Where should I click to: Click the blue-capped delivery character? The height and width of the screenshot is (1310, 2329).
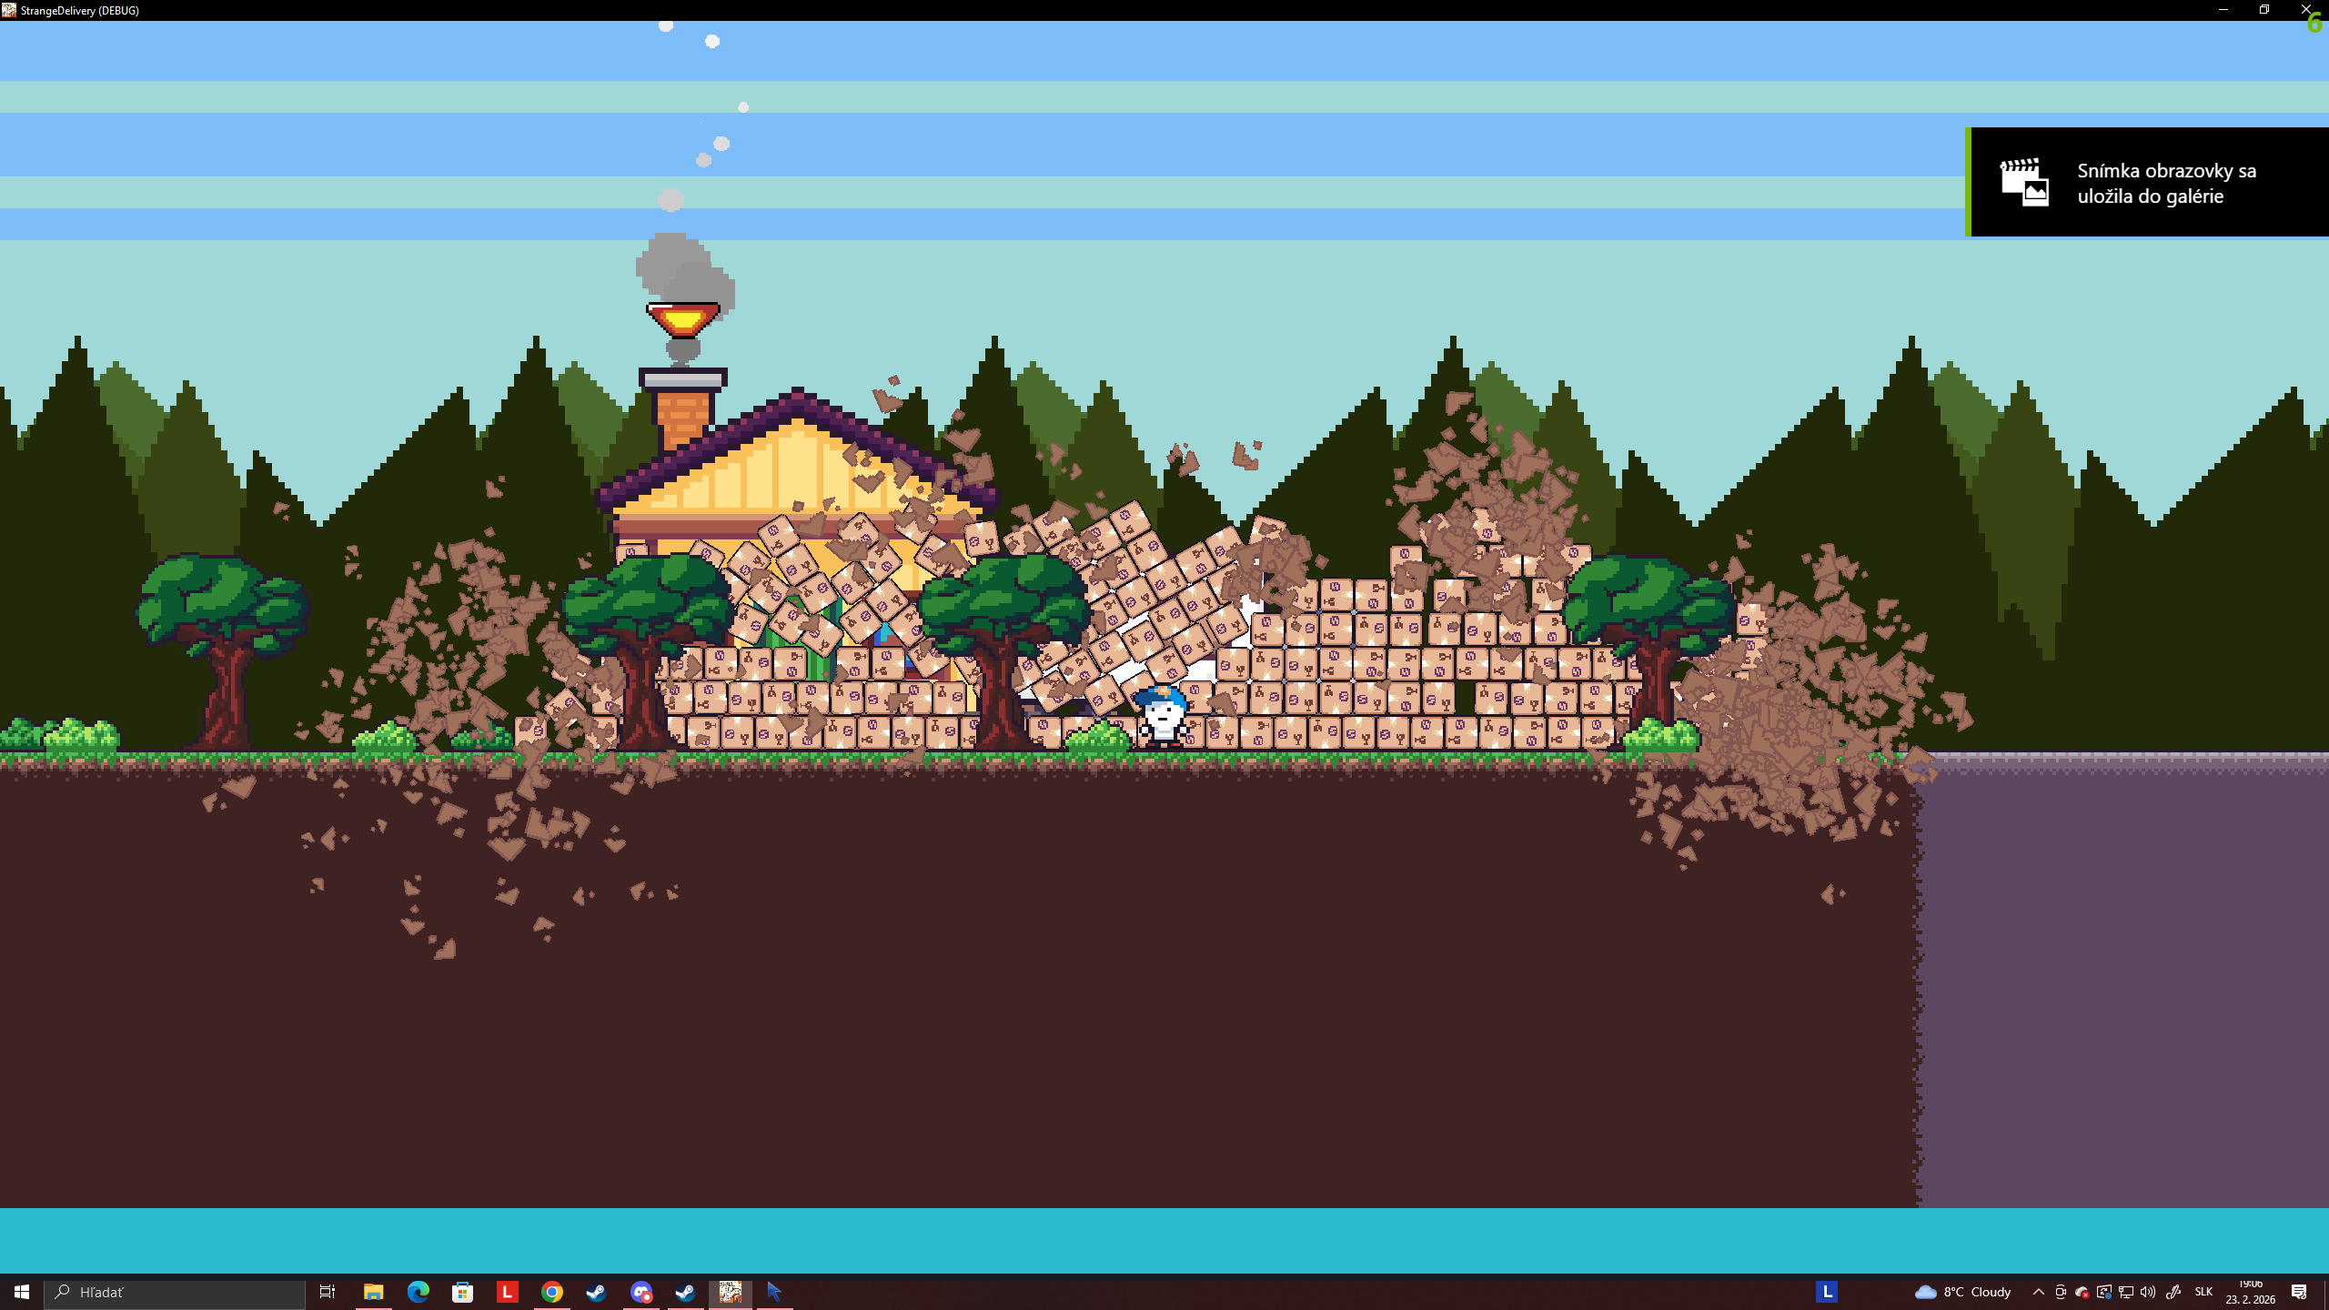[1163, 716]
